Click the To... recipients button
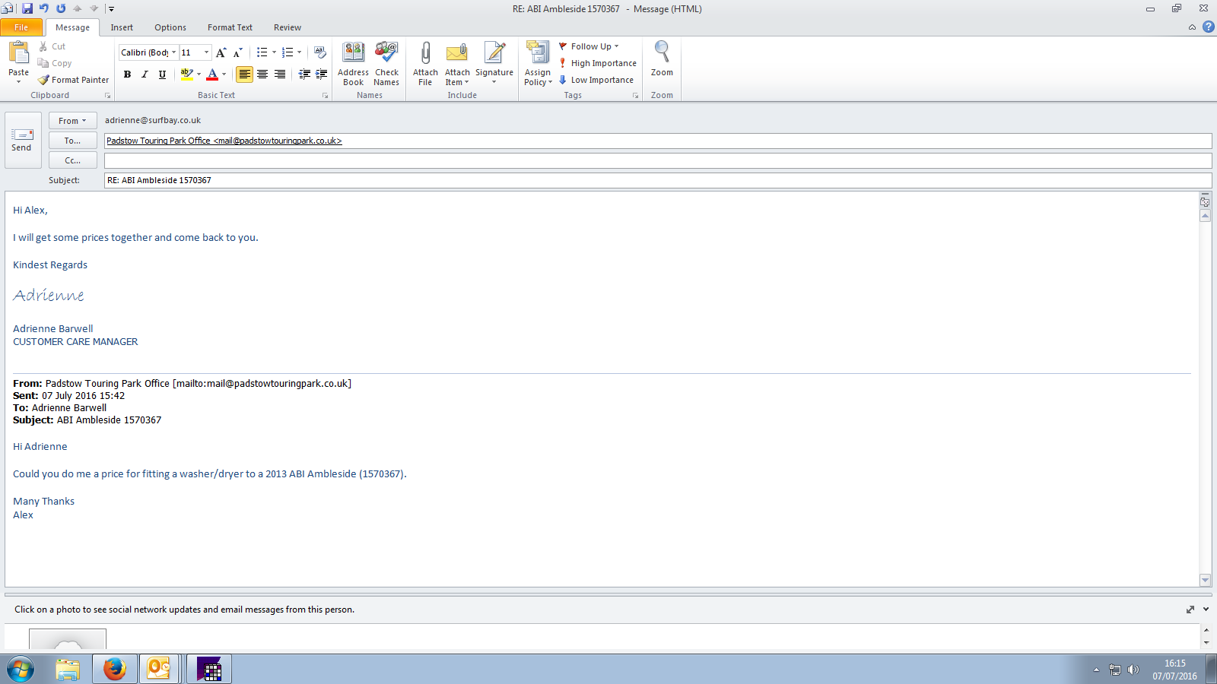The width and height of the screenshot is (1217, 684). [x=72, y=141]
